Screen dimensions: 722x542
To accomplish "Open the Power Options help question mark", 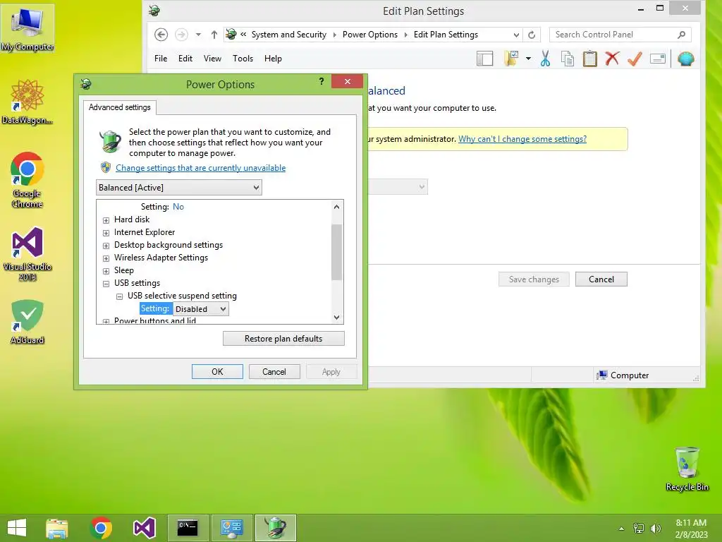I will point(322,82).
